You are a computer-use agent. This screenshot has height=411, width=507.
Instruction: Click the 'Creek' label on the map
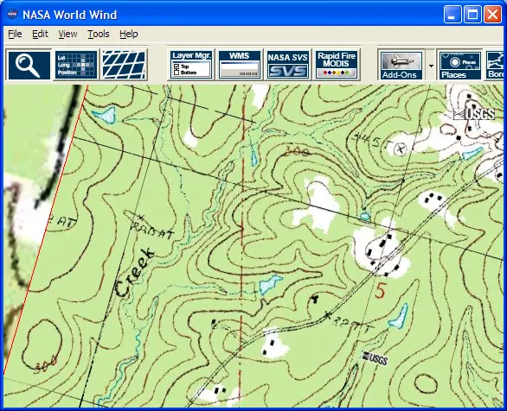pos(134,272)
